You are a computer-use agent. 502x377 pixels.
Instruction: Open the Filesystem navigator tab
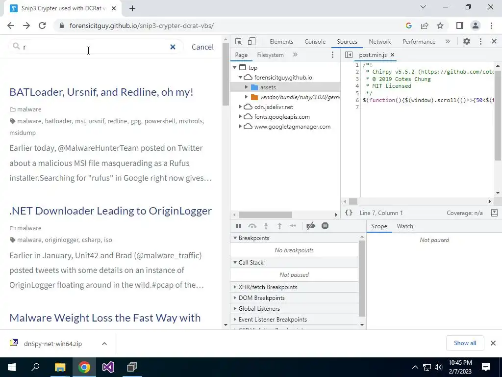pyautogui.click(x=270, y=55)
